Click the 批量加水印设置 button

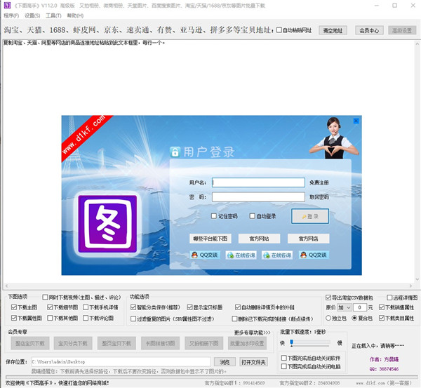tap(247, 343)
